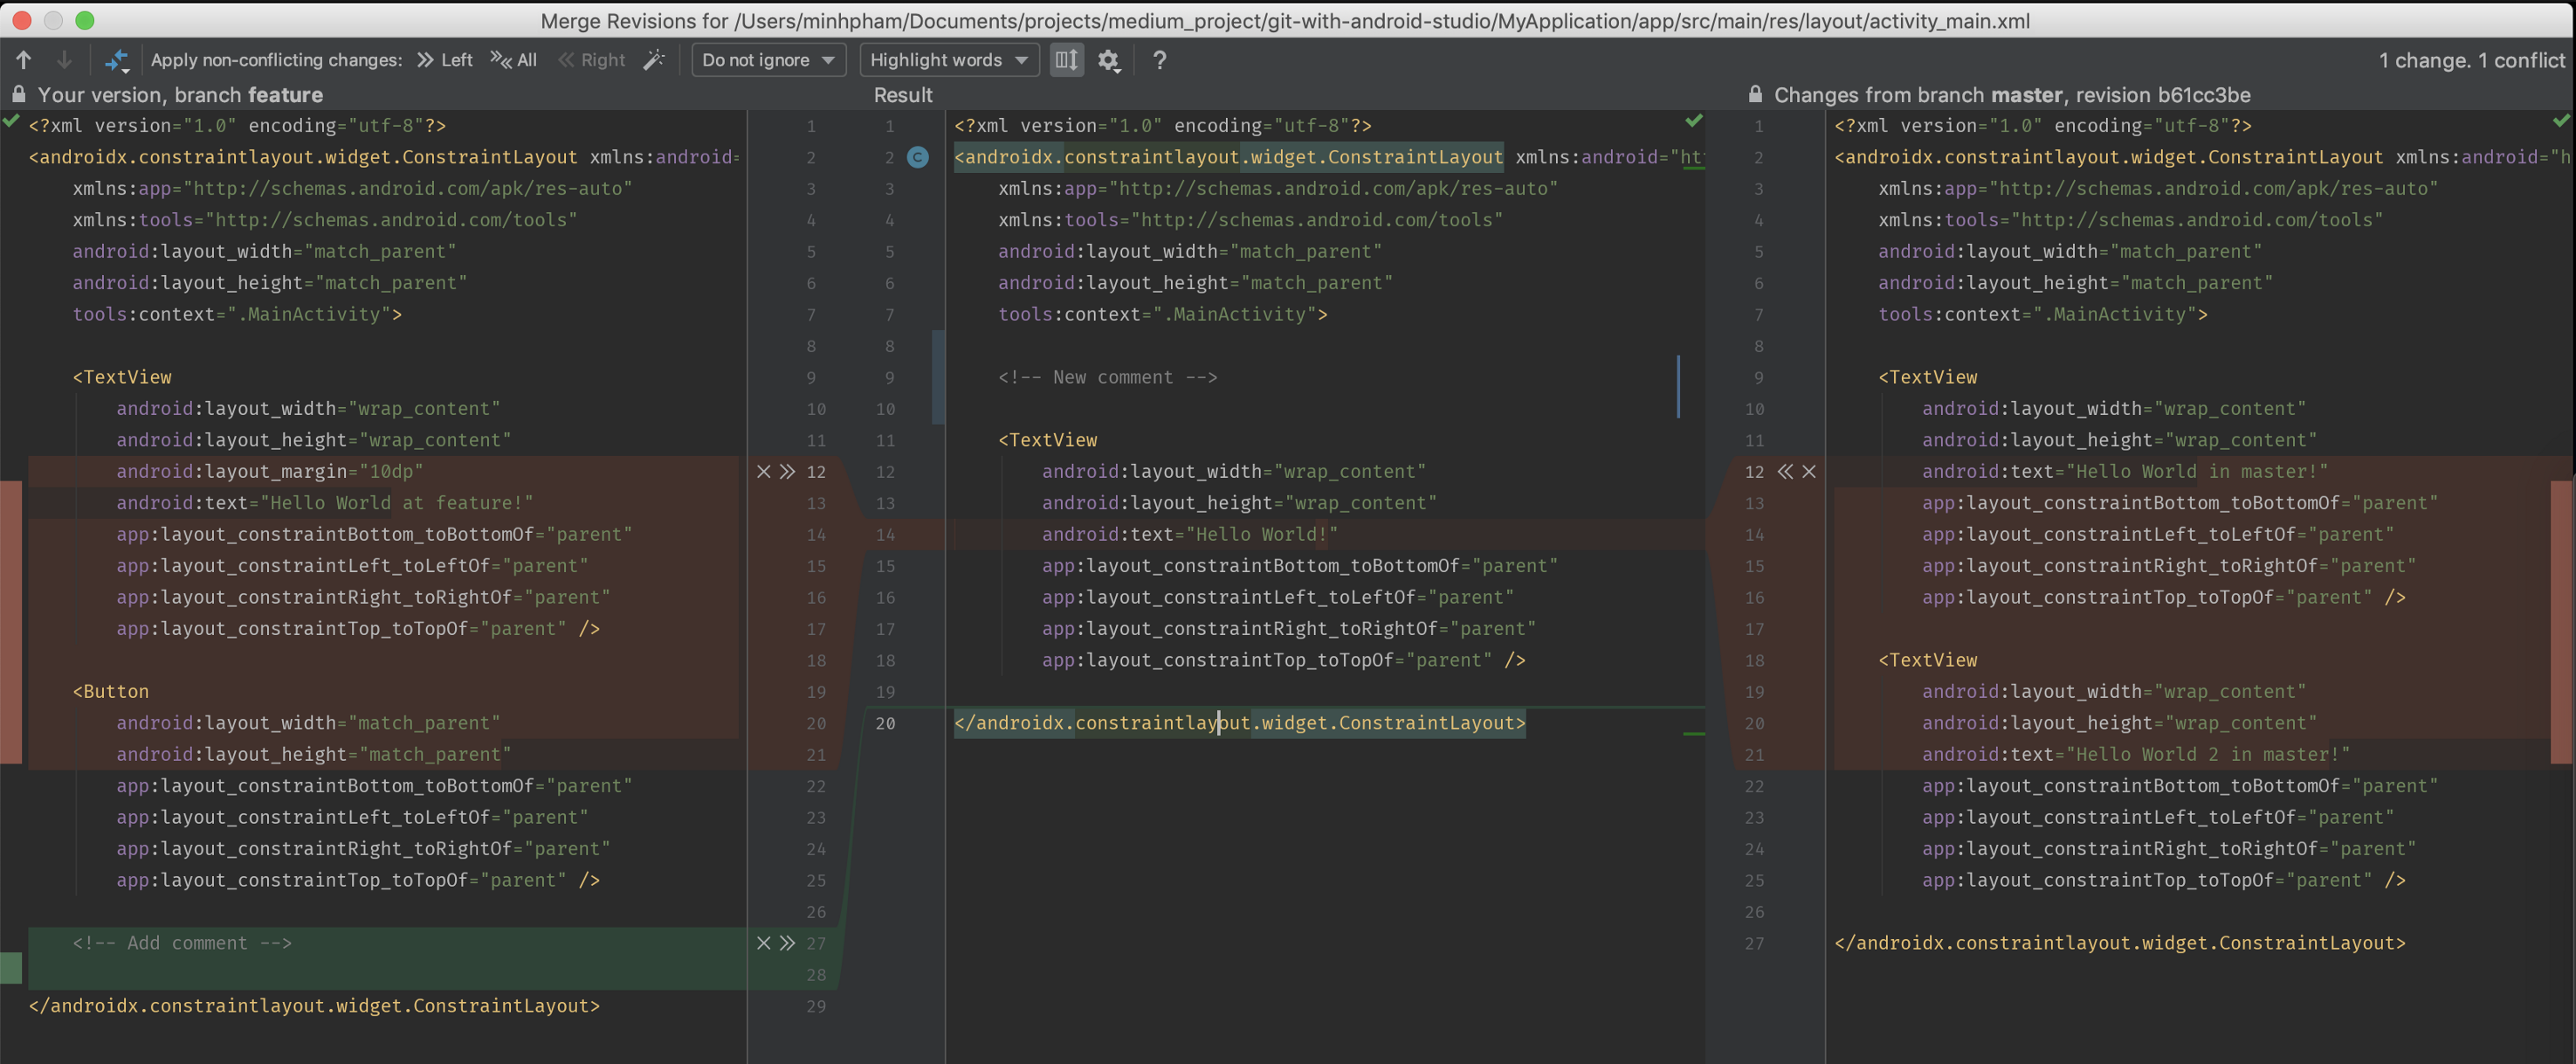This screenshot has width=2576, height=1064.
Task: Apply non-conflicting changes from Left
Action: (x=445, y=60)
